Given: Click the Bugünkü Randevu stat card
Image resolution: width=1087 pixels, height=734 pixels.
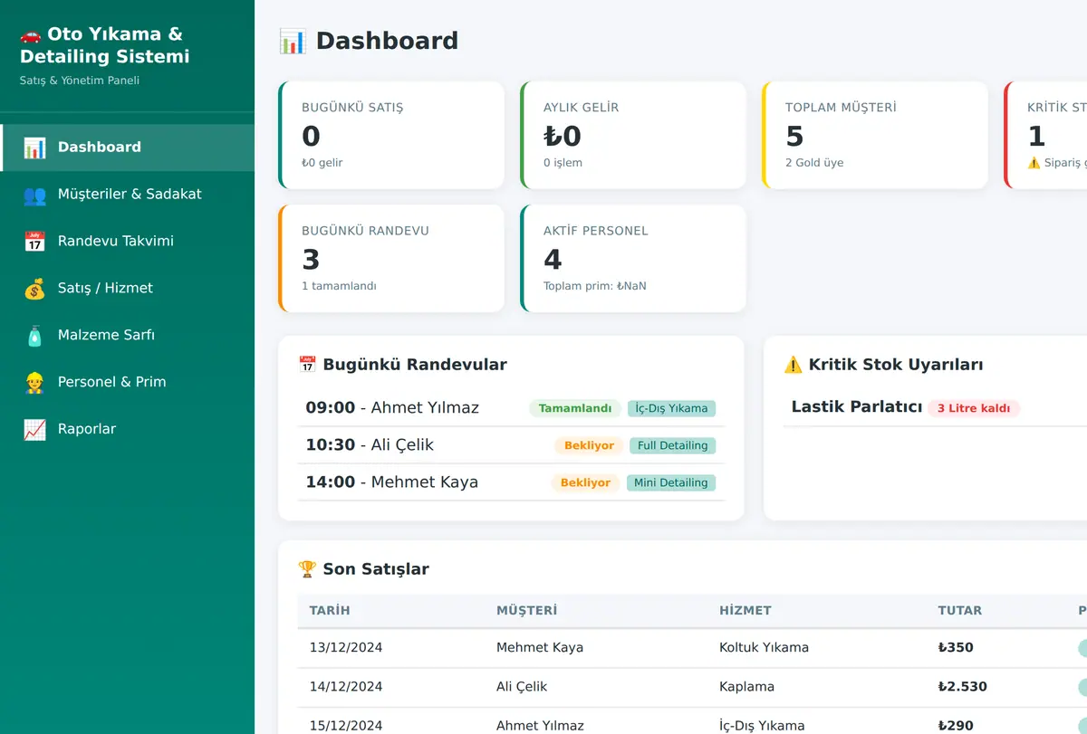Looking at the screenshot, I should (x=391, y=258).
